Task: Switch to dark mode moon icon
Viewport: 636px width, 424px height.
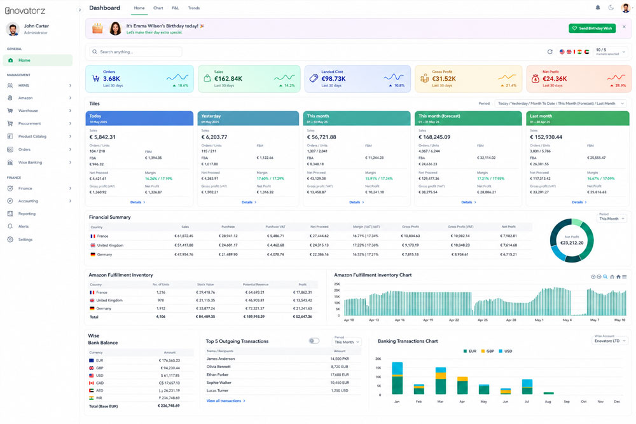Action: (611, 8)
